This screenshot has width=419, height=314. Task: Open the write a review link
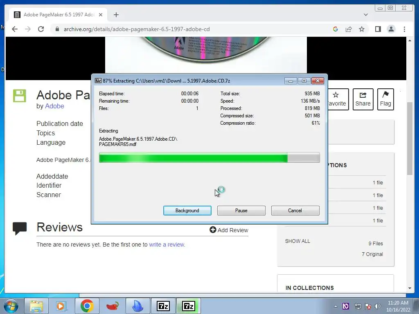(x=167, y=244)
